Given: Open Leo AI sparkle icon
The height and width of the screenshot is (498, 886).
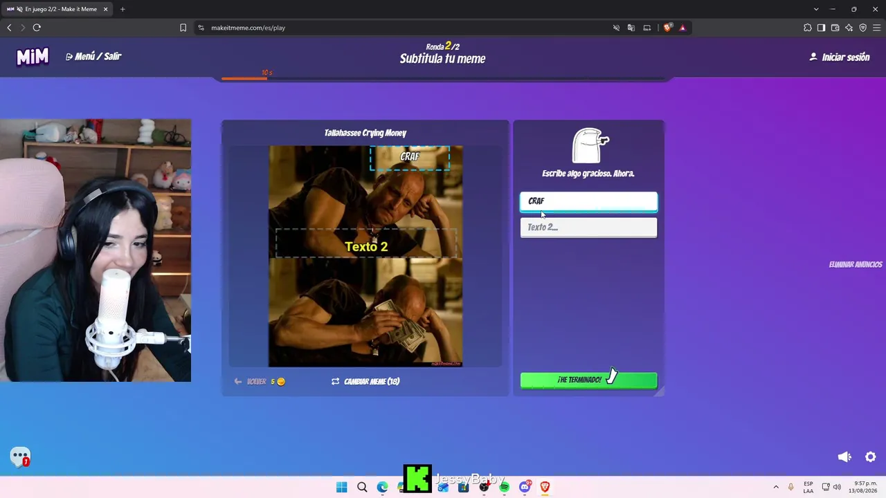Looking at the screenshot, I should point(849,28).
